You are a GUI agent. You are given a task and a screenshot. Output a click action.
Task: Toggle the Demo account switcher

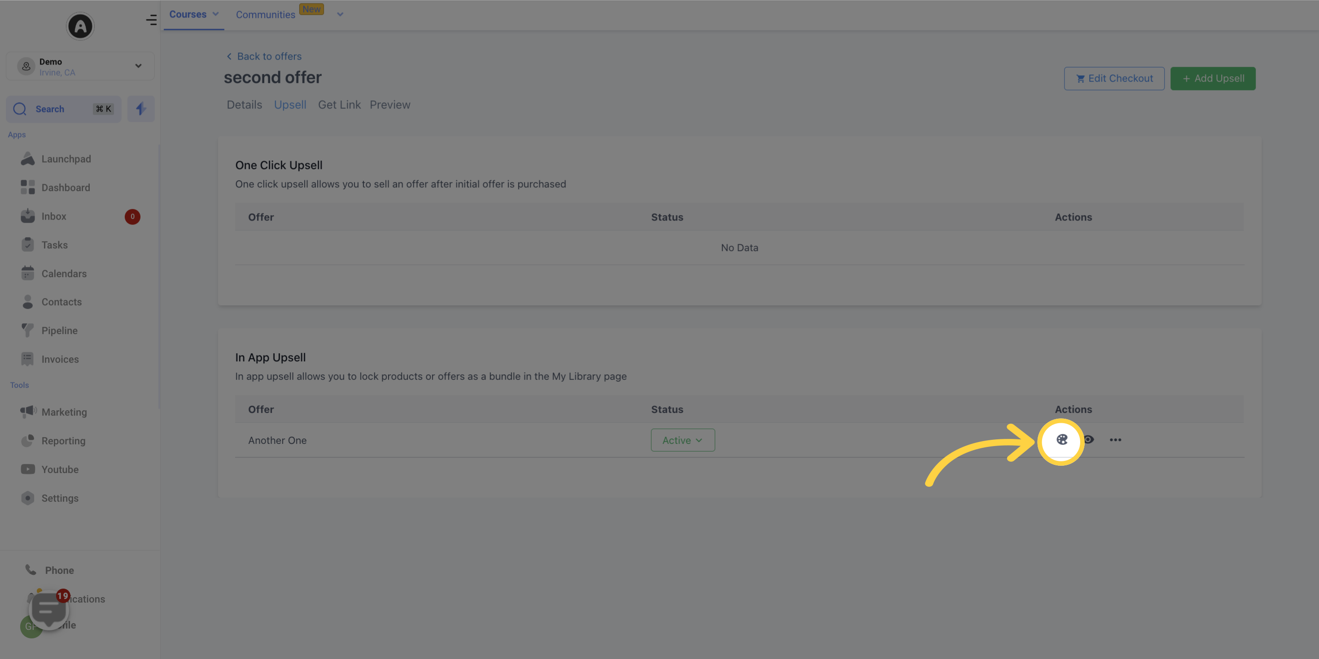click(137, 65)
